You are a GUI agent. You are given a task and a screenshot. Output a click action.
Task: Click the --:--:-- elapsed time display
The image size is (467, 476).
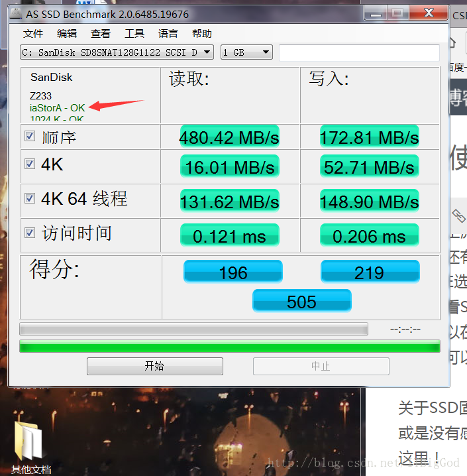click(405, 329)
